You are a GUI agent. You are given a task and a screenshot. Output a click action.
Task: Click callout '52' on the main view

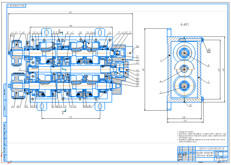(x=137, y=62)
